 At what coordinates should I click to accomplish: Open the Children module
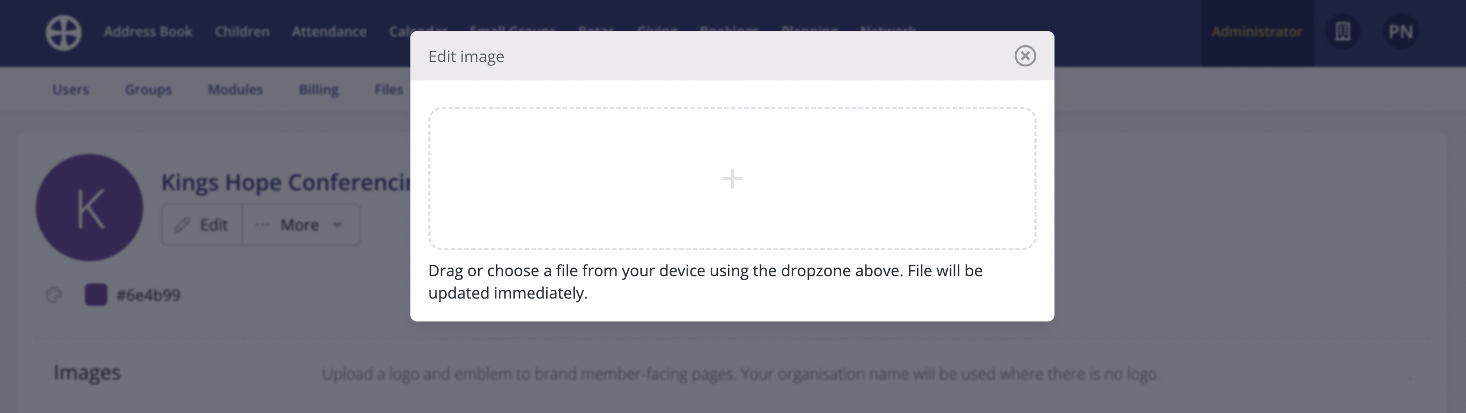coord(242,32)
